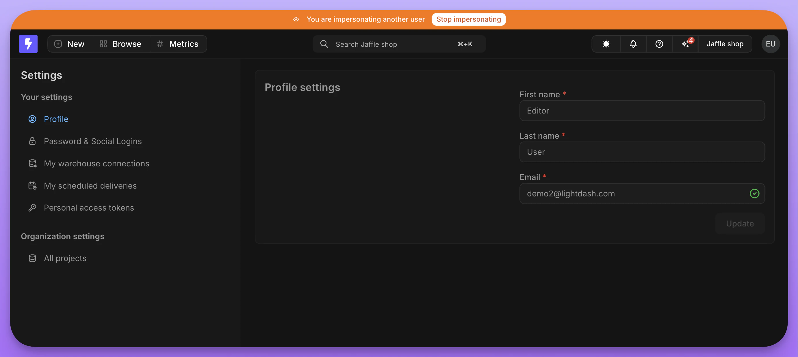Click the green verified check beside the email
The height and width of the screenshot is (357, 798).
755,194
